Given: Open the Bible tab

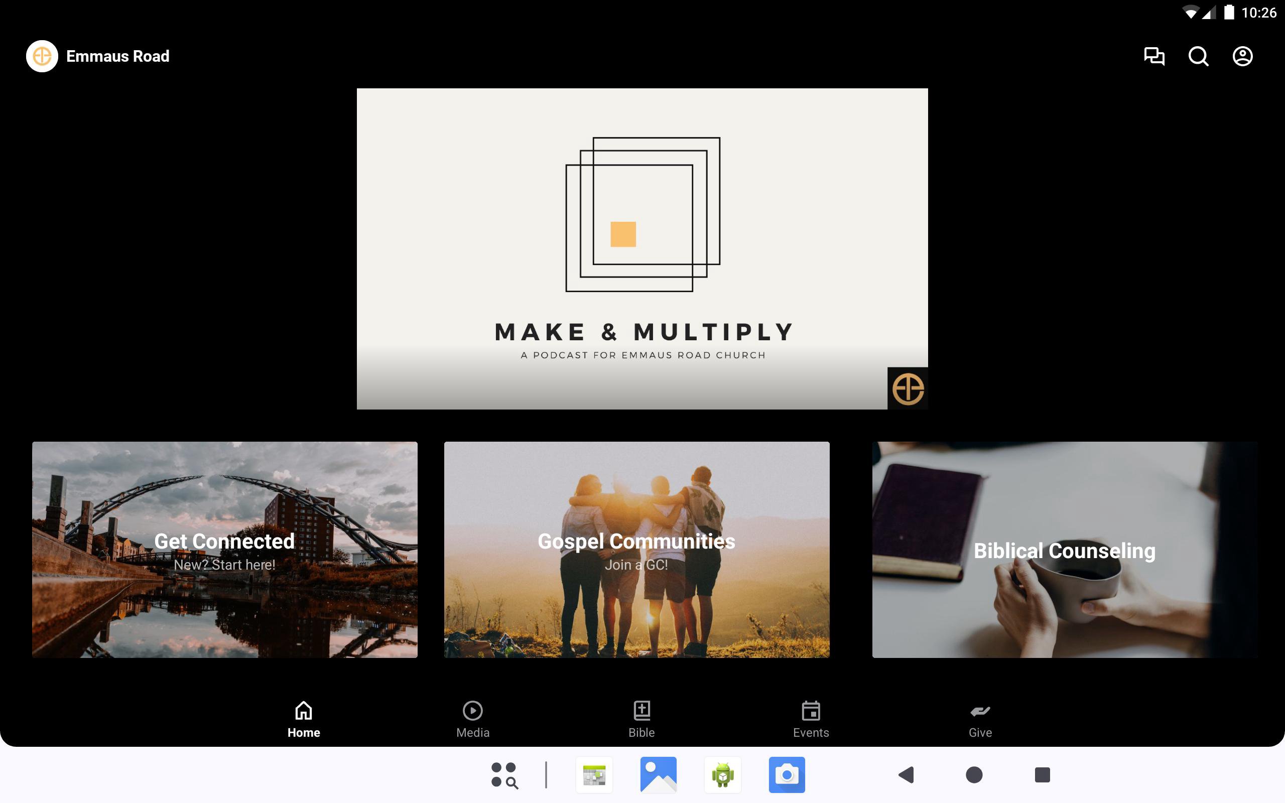Looking at the screenshot, I should 641,719.
